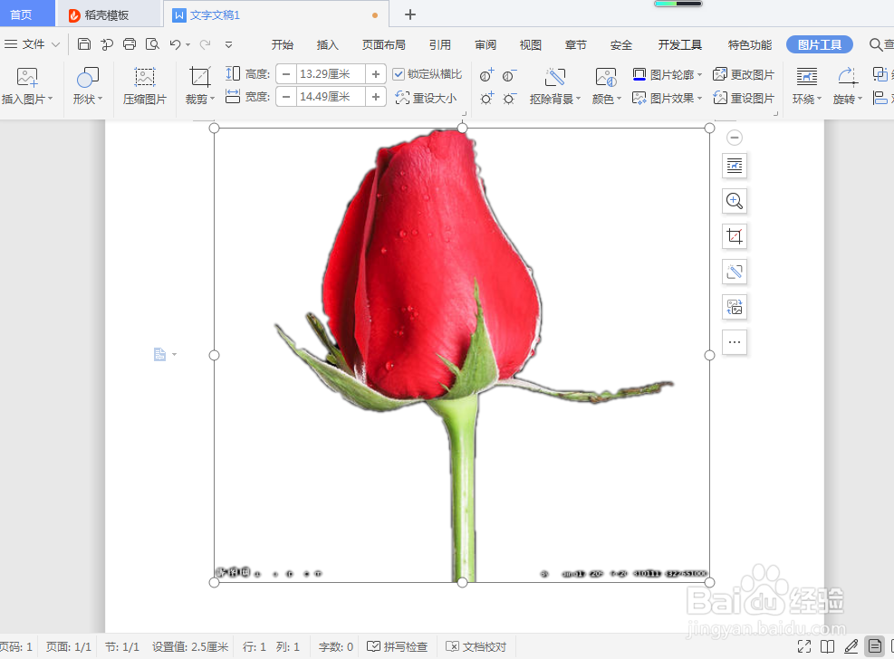Click the 高度 height value input field
This screenshot has height=659, width=894.
coord(326,73)
